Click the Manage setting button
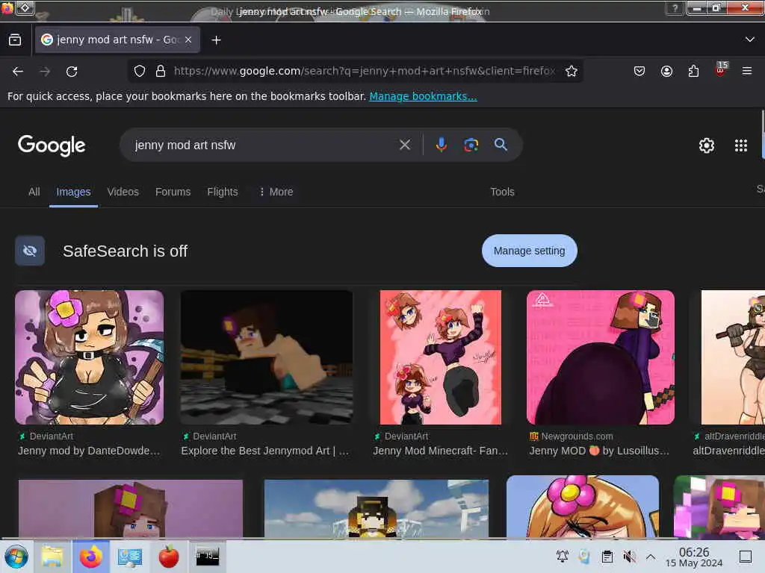The height and width of the screenshot is (573, 765). (530, 251)
